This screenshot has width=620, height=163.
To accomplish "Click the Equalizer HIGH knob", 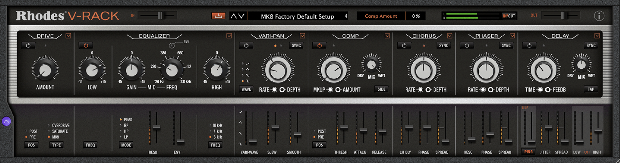I will pos(216,70).
